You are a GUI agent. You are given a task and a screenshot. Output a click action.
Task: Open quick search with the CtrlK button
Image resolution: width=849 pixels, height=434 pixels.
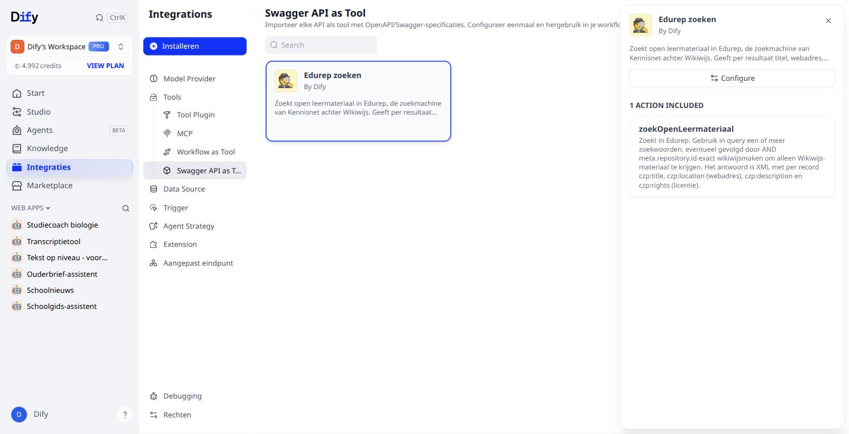111,18
